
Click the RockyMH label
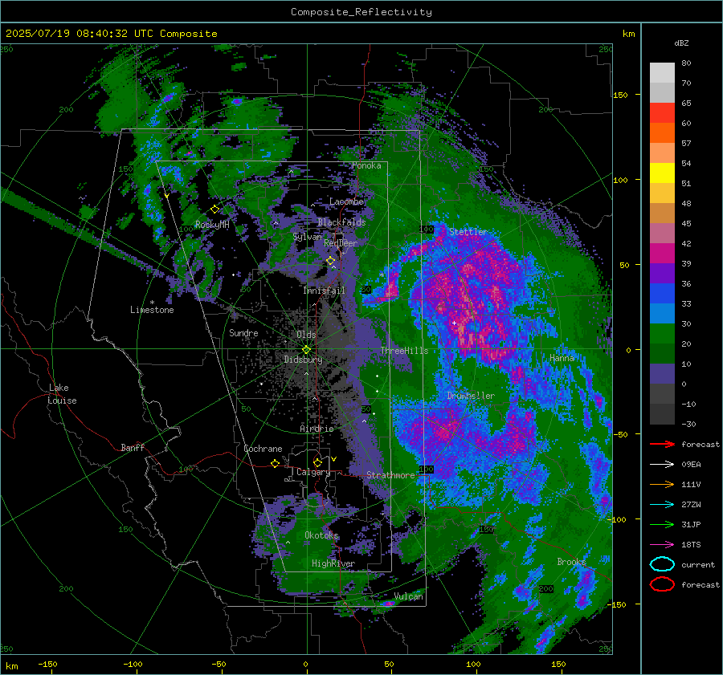[x=212, y=225]
